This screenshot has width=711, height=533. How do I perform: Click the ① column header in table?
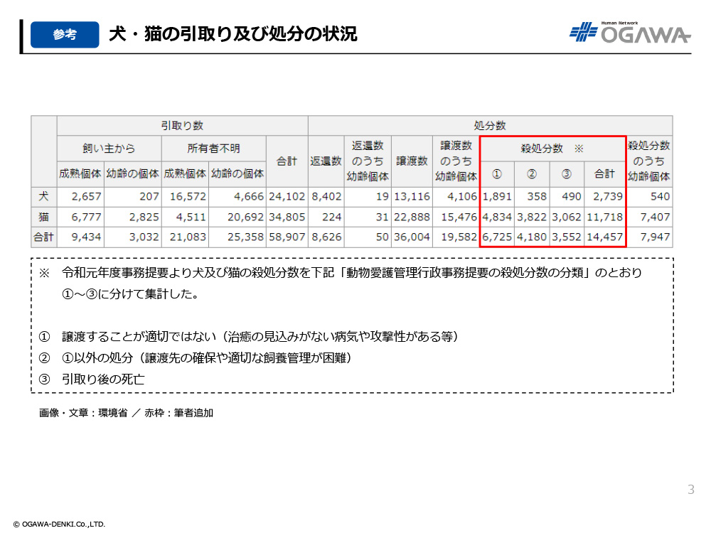point(497,174)
